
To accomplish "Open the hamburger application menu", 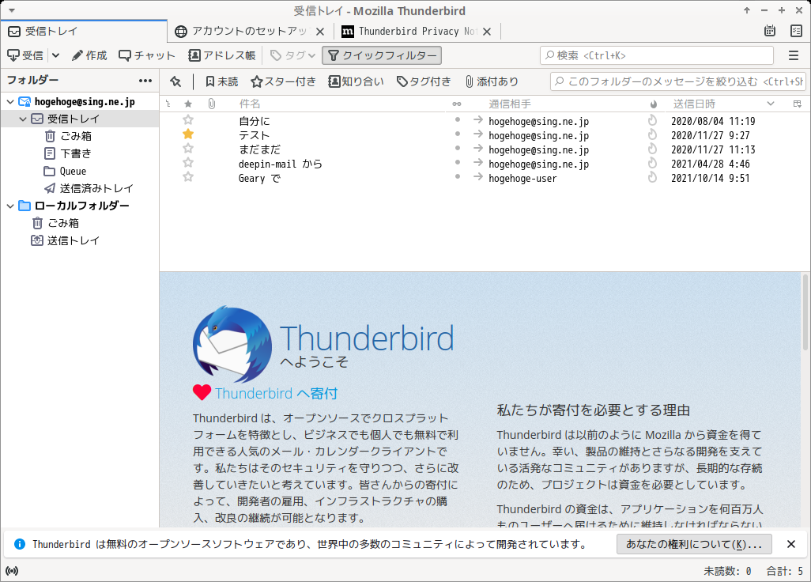I will click(794, 55).
